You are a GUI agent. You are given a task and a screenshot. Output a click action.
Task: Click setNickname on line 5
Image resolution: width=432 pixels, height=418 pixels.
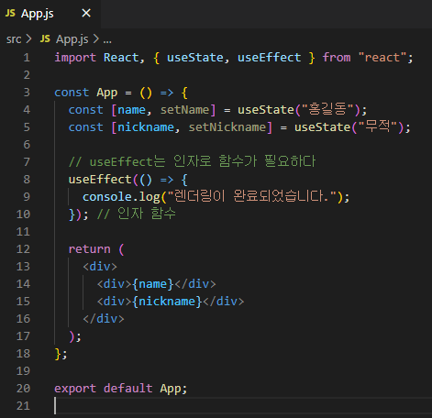tap(227, 127)
